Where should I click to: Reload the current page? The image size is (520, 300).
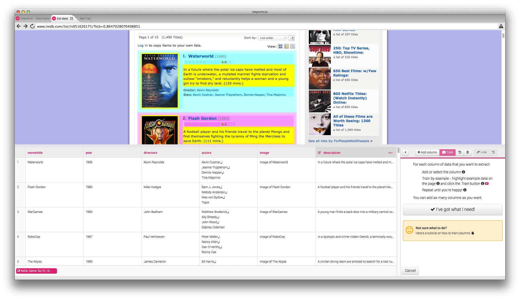coord(32,26)
